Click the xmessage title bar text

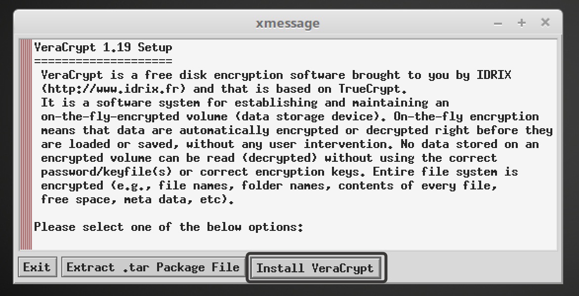(288, 23)
